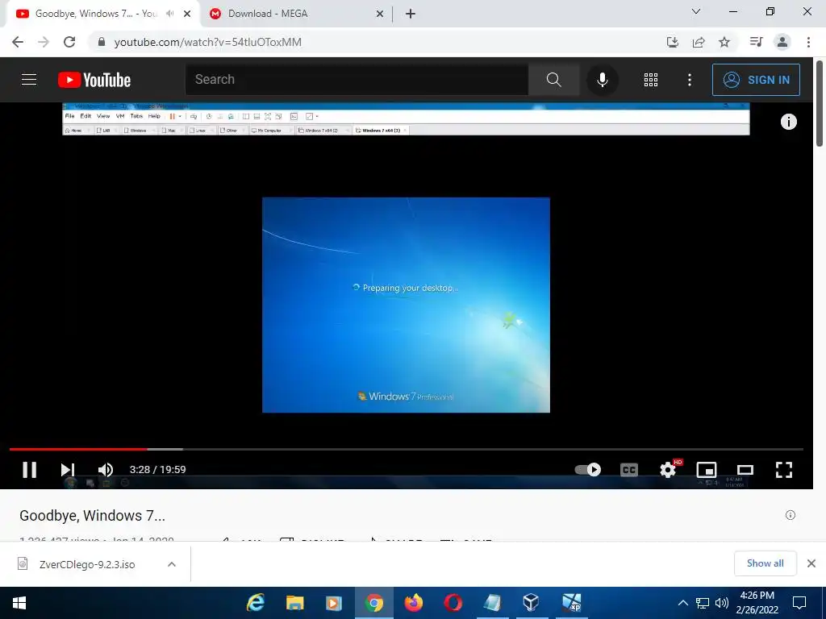The width and height of the screenshot is (826, 619).
Task: Go back in browser history
Action: (18, 42)
